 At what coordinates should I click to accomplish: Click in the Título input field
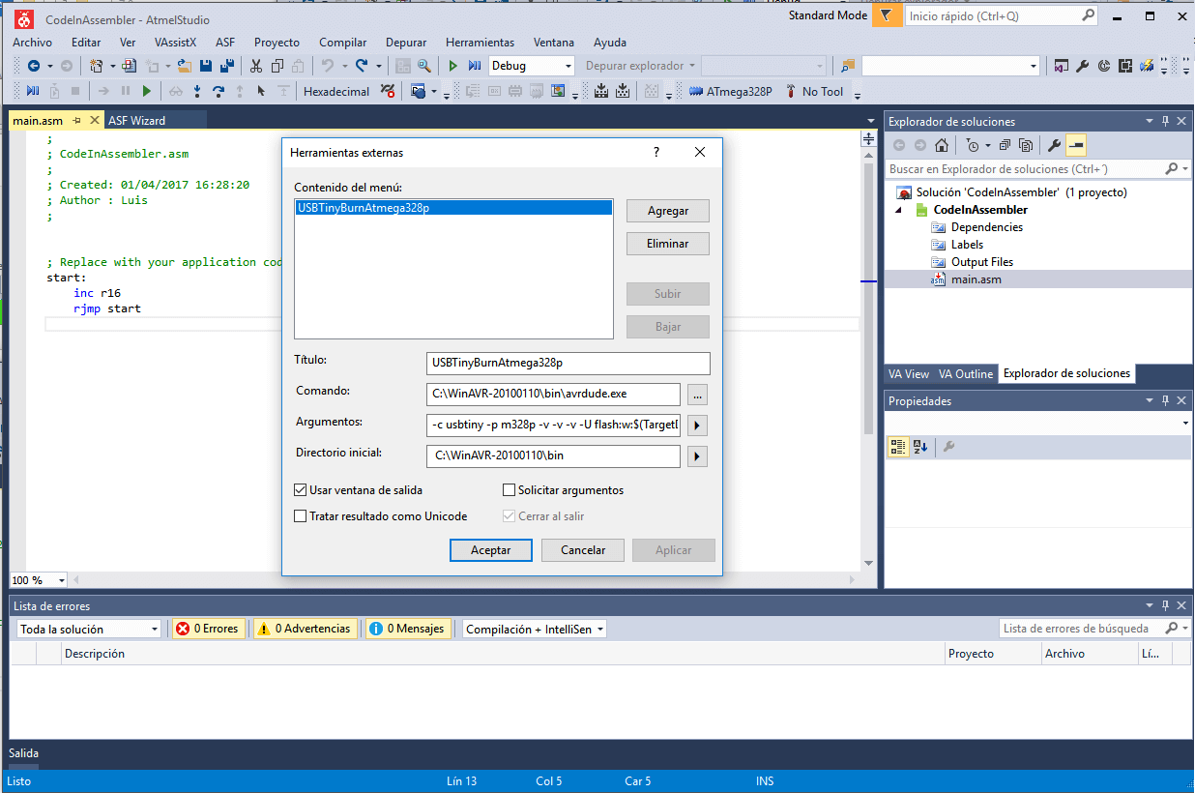pyautogui.click(x=568, y=364)
